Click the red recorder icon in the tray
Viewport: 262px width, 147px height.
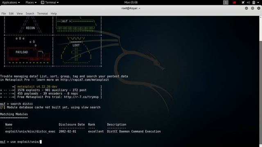tap(235, 2)
